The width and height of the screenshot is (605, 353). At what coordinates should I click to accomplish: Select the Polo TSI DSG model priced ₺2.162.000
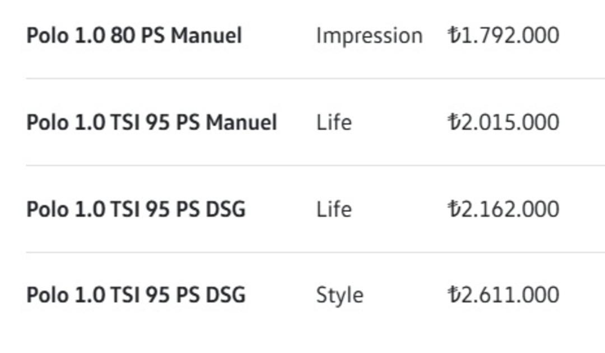(136, 209)
